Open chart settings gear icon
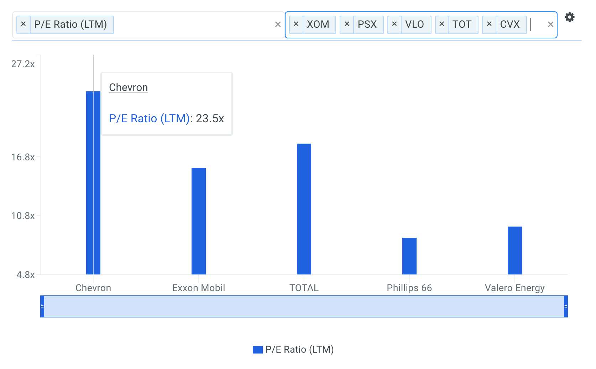The image size is (596, 369). (570, 17)
